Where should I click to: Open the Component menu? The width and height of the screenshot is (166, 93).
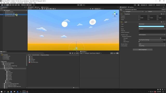tap(20, 3)
